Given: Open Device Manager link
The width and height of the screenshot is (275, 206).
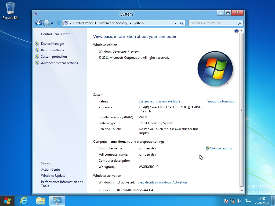Looking at the screenshot, I should tap(52, 44).
